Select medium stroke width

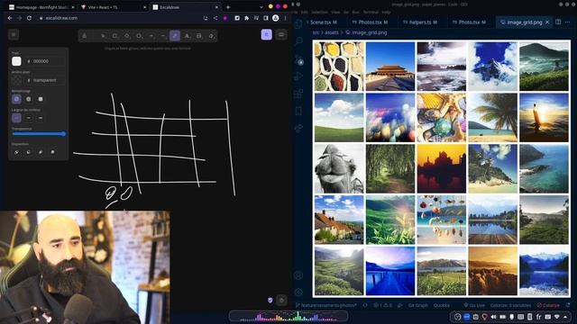click(x=29, y=118)
